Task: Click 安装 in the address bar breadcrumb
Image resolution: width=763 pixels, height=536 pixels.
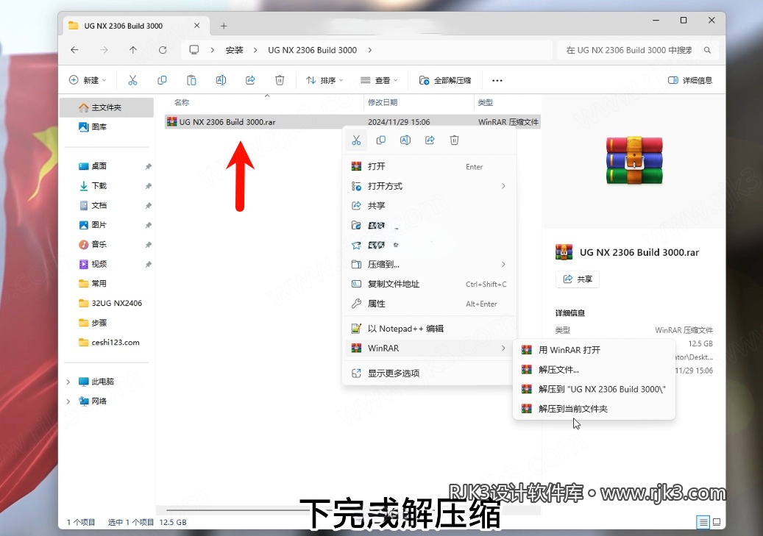Action: coord(234,50)
